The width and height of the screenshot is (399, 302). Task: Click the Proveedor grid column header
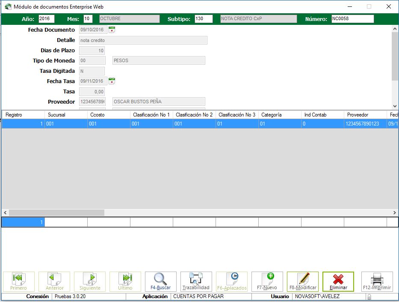(365, 115)
